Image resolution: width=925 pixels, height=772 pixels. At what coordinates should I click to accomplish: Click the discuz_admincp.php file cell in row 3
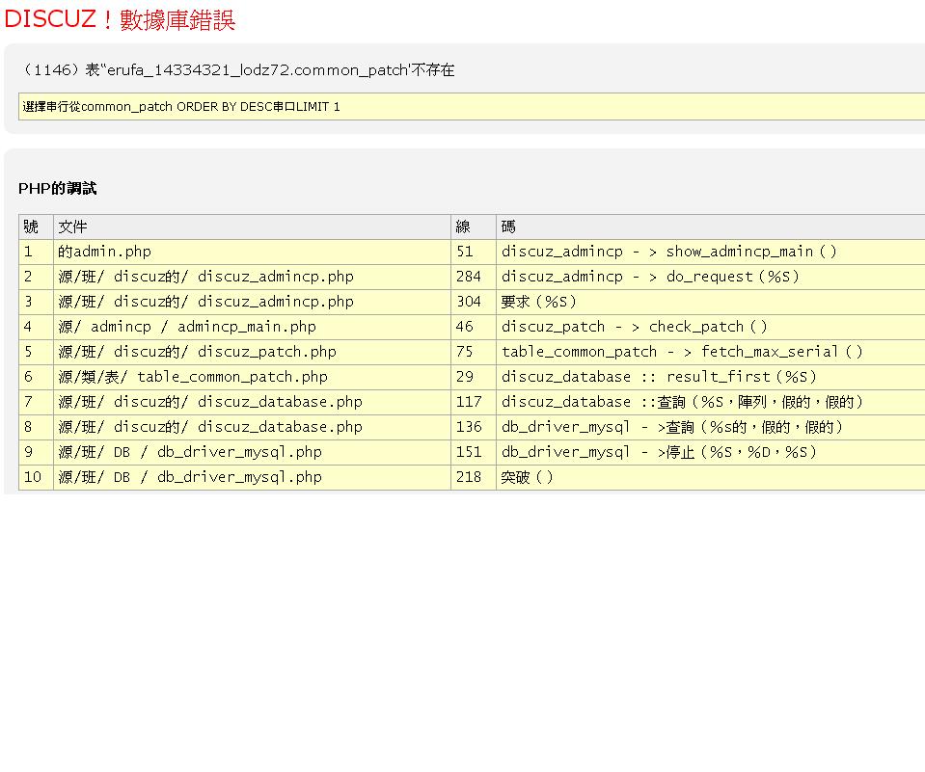pyautogui.click(x=252, y=302)
